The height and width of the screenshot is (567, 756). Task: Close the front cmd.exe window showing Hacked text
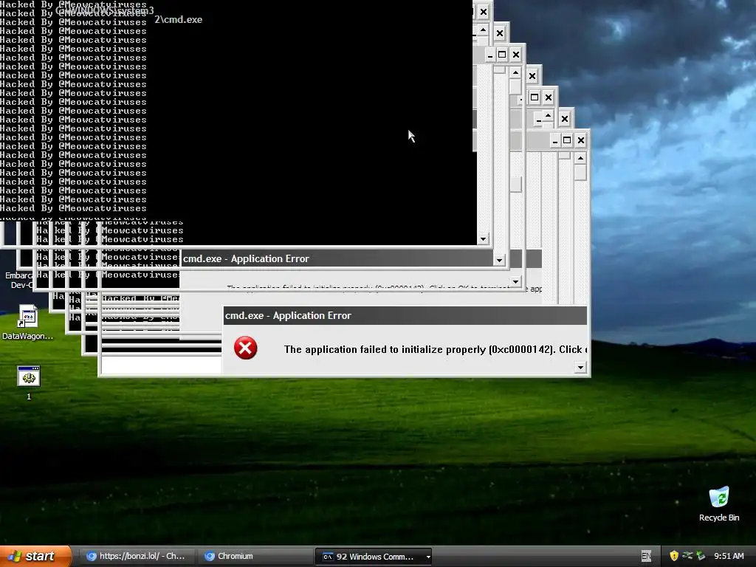pos(484,12)
